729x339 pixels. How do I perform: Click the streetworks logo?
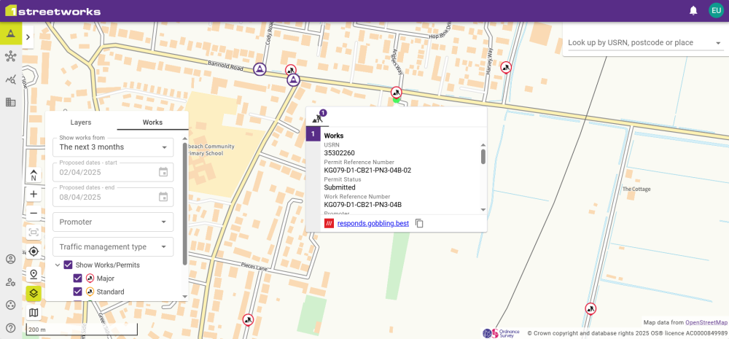point(53,11)
